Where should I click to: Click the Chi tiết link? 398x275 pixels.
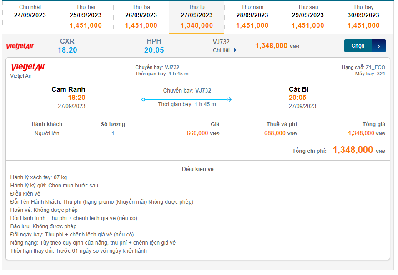222,50
